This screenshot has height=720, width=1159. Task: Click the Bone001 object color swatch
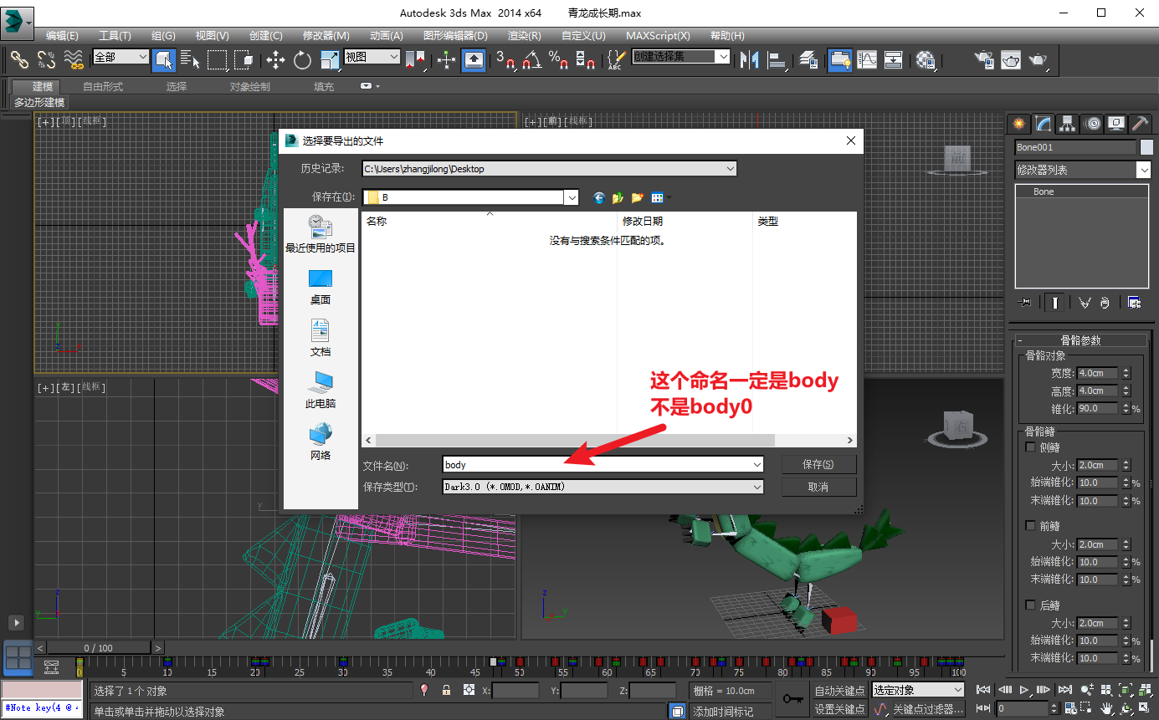tap(1146, 147)
